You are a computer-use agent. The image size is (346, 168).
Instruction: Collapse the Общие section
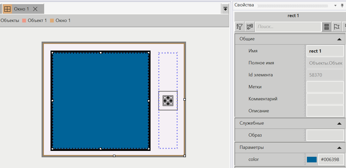(x=339, y=39)
